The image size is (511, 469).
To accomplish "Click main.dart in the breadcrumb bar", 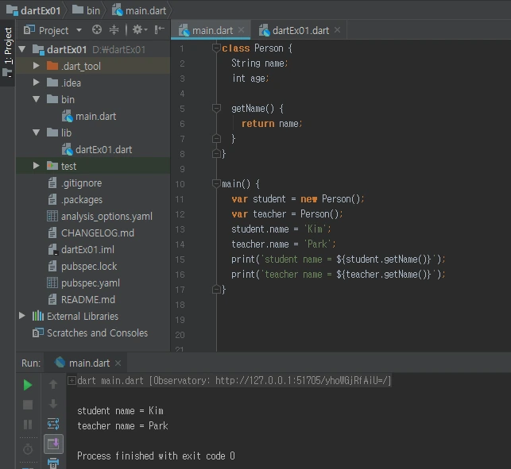I will [139, 10].
